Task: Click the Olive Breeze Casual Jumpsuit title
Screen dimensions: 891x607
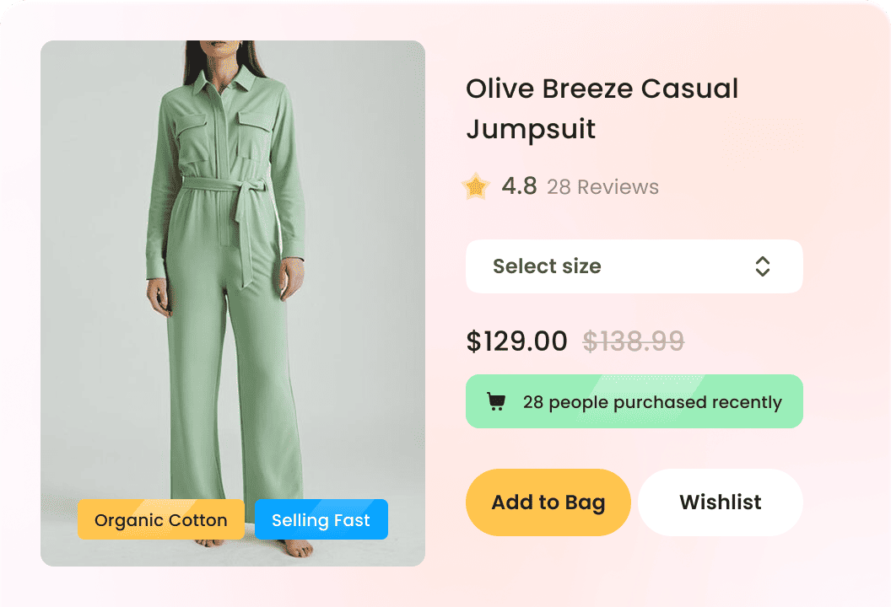Action: (x=602, y=109)
